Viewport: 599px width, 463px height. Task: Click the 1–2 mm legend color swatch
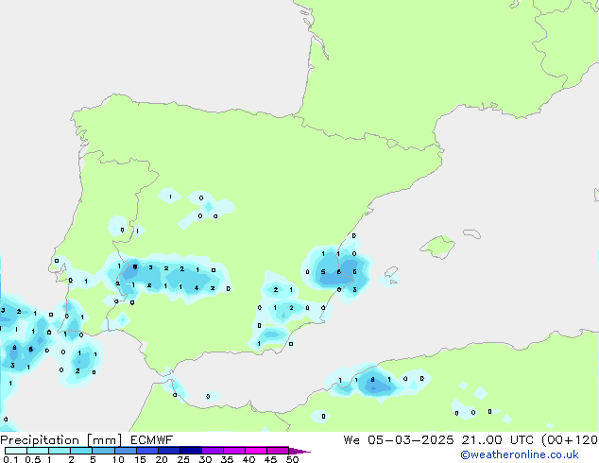click(60, 451)
